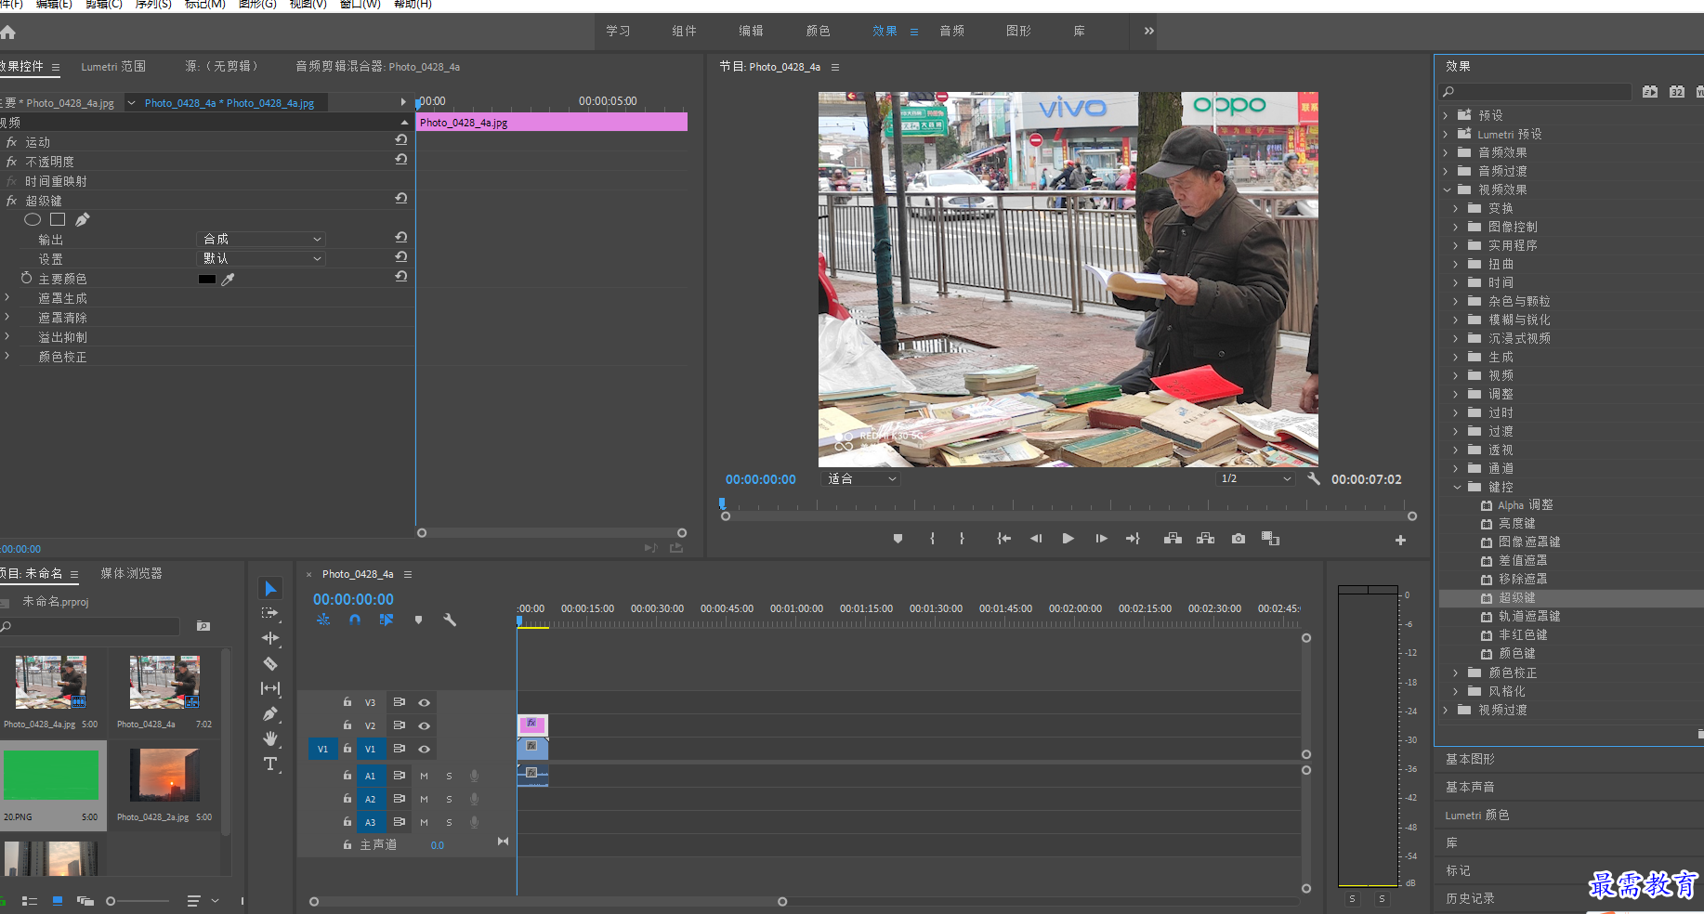Viewport: 1704px width, 914px height.
Task: Select the Selection arrow tool
Action: pos(270,588)
